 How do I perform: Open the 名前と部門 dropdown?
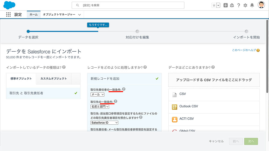tap(100, 107)
